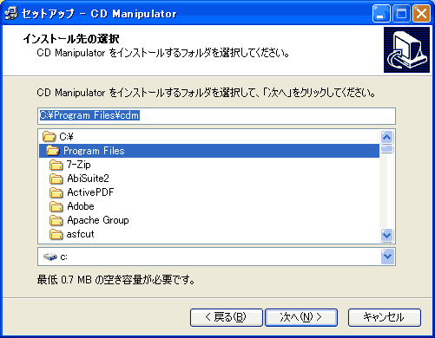Click the 次へ(N) next button
The height and width of the screenshot is (338, 435).
tap(301, 317)
